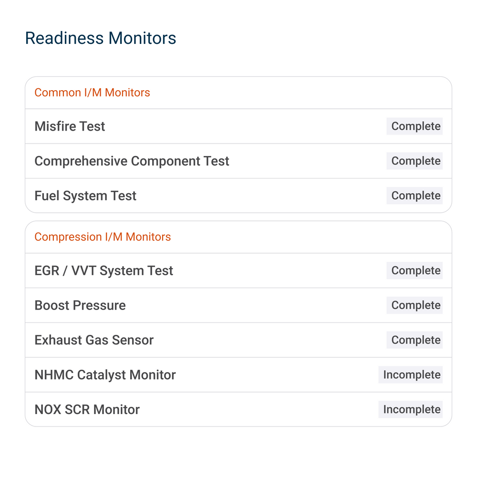Select Comprehensive Component Test row
The image size is (477, 477).
pos(238,161)
